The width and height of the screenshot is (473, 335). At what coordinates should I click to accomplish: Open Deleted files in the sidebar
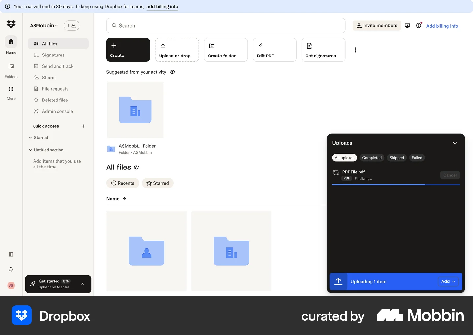tap(58, 100)
